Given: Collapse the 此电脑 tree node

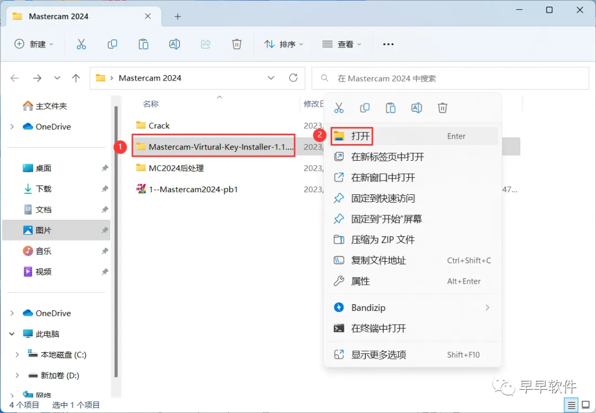Looking at the screenshot, I should (12, 334).
